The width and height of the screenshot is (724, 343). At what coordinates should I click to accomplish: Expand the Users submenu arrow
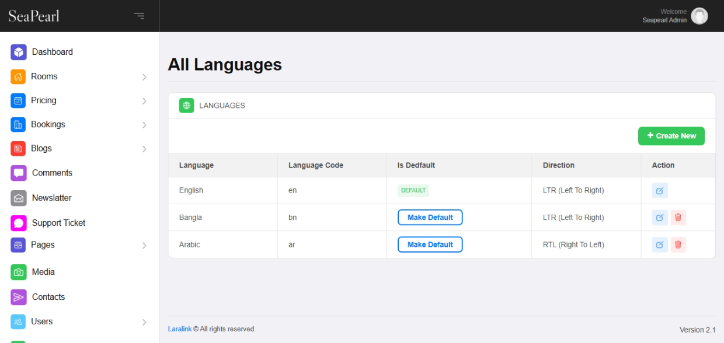point(144,322)
